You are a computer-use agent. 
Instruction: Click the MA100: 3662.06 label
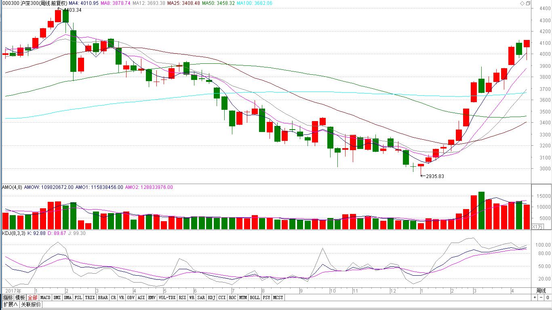tap(255, 3)
